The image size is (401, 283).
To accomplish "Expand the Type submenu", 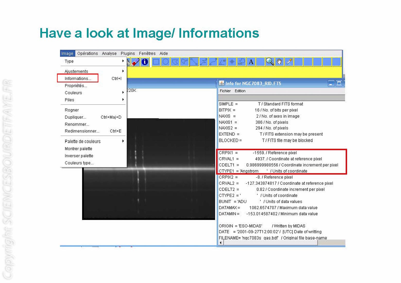I will (x=93, y=61).
